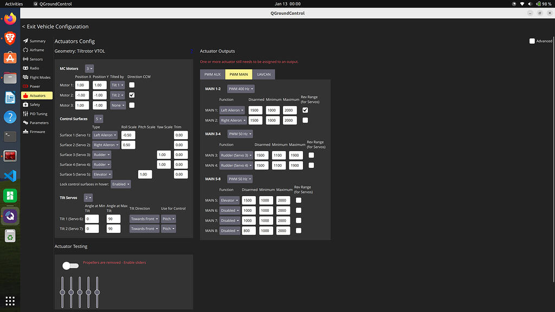
Task: Open Tilt 2 Use for Control Pitch dropdown
Action: [x=169, y=229]
